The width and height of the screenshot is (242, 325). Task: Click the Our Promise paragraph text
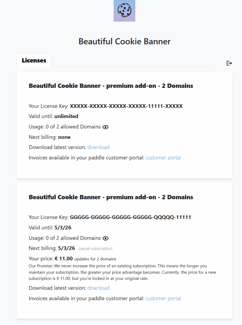(122, 272)
